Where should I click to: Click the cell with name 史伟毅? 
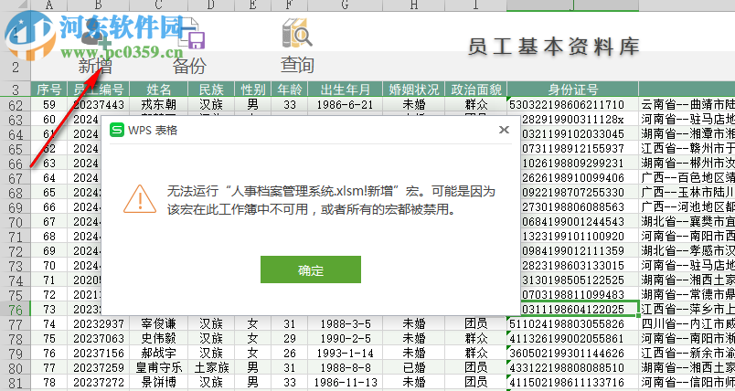pos(159,339)
